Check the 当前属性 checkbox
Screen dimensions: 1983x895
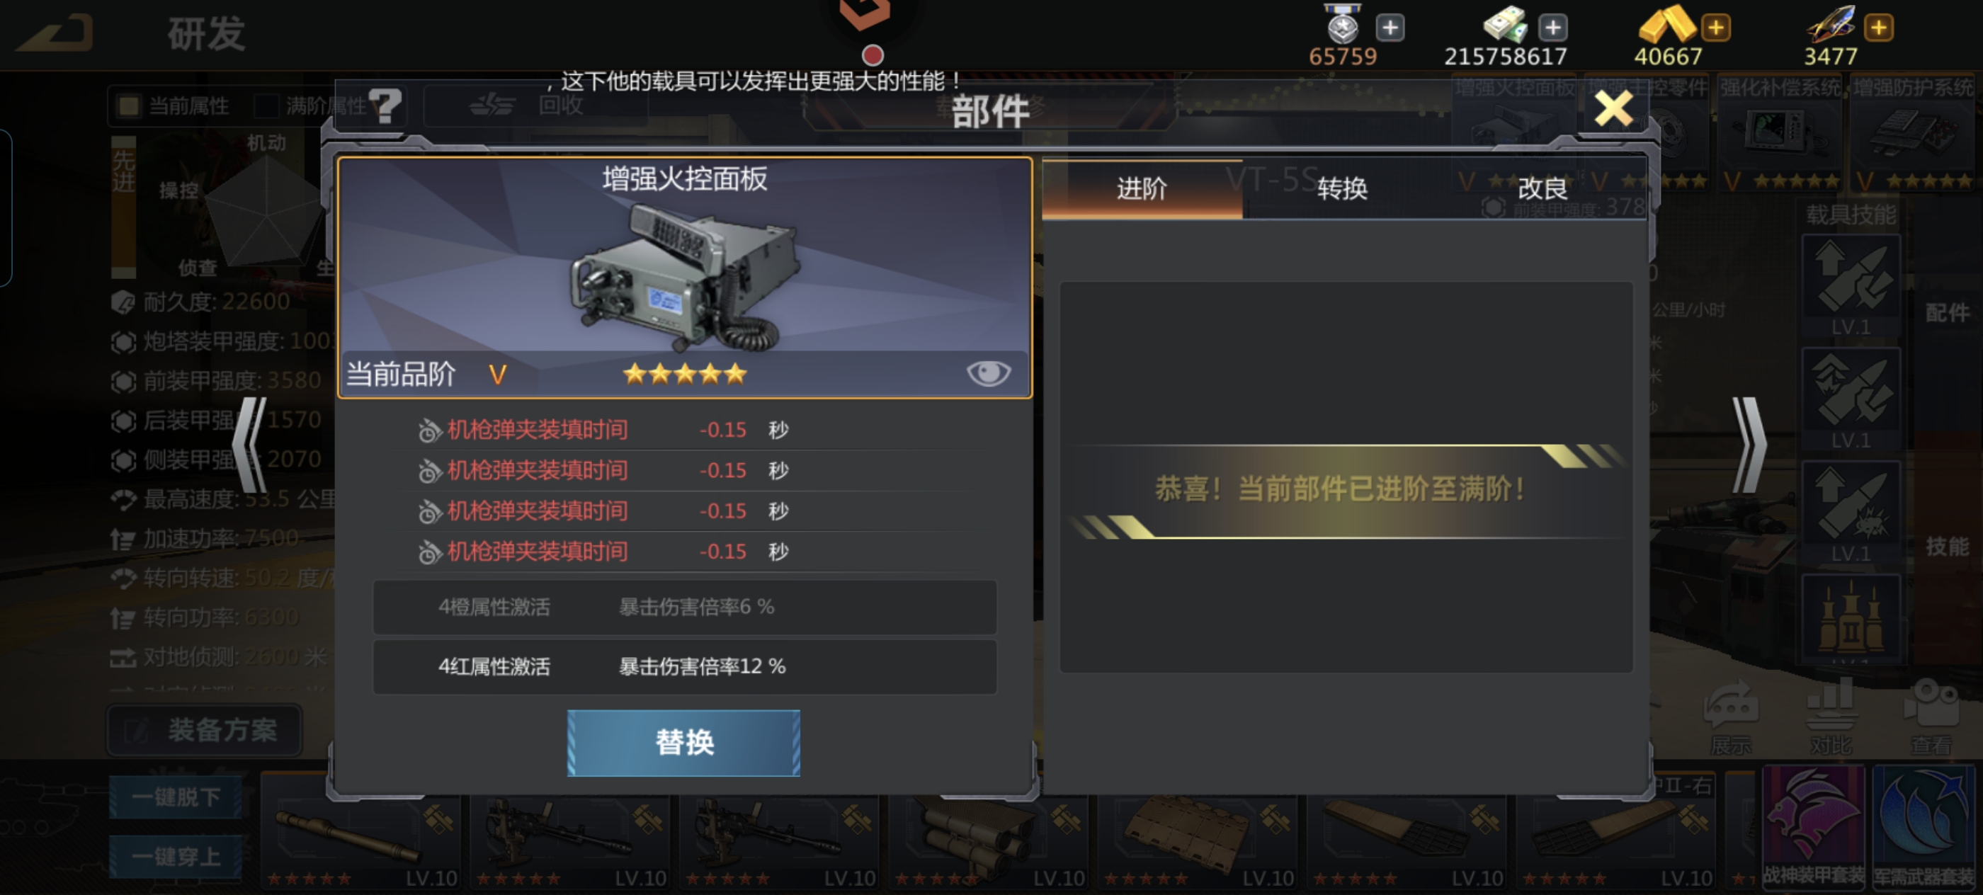(x=130, y=106)
